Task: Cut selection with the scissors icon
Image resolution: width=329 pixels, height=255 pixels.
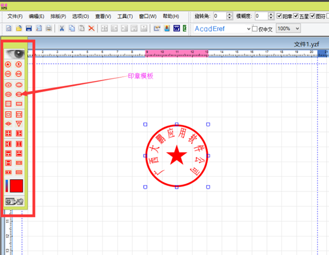Action: coord(61,28)
